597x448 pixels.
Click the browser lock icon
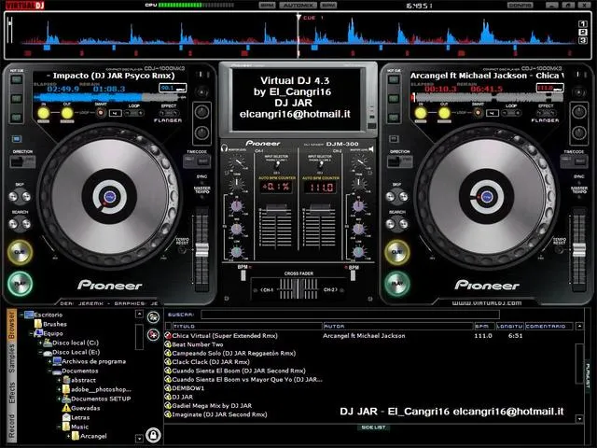153,435
